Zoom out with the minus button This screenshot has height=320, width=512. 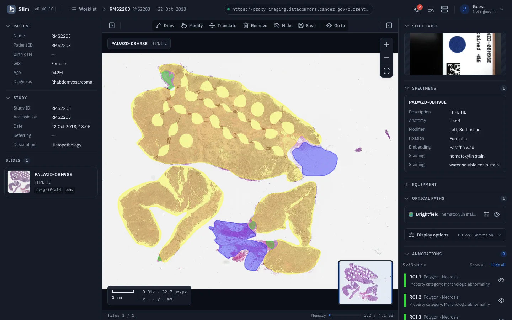pyautogui.click(x=386, y=58)
